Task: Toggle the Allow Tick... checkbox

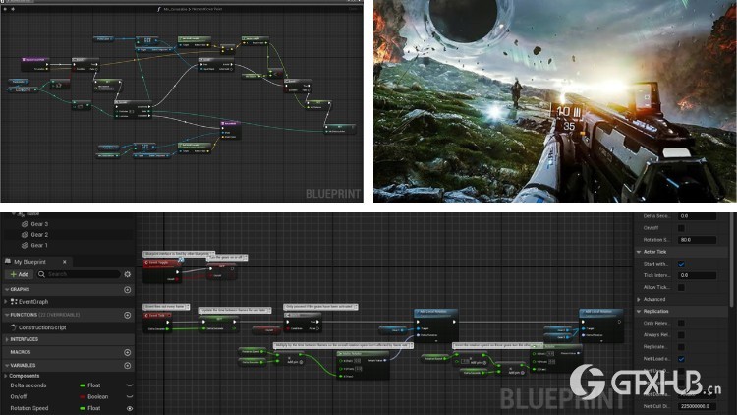Action: 681,287
